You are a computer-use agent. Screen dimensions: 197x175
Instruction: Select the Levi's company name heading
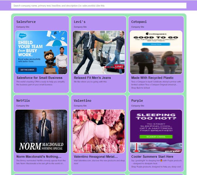[x=80, y=22]
